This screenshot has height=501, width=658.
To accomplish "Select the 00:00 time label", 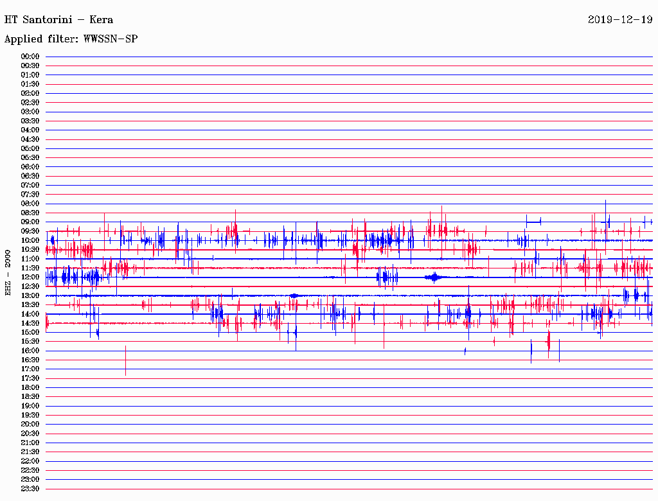I will tap(30, 57).
